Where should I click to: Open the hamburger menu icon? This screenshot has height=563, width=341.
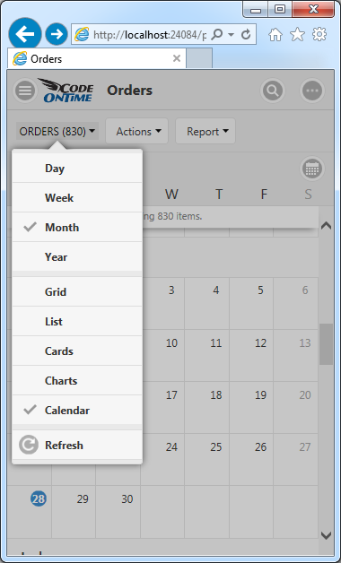(x=25, y=91)
